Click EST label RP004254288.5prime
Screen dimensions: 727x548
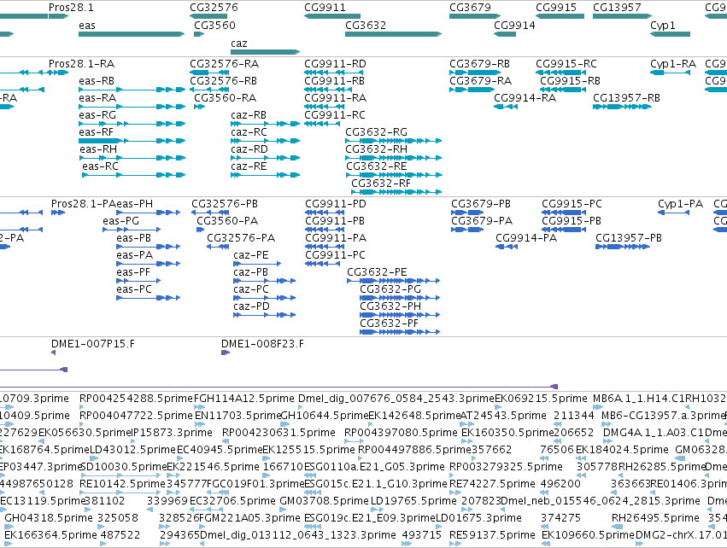135,399
